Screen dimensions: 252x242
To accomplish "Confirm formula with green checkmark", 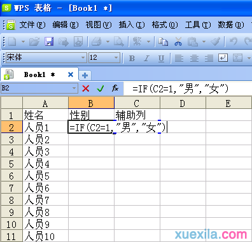I will [100, 88].
